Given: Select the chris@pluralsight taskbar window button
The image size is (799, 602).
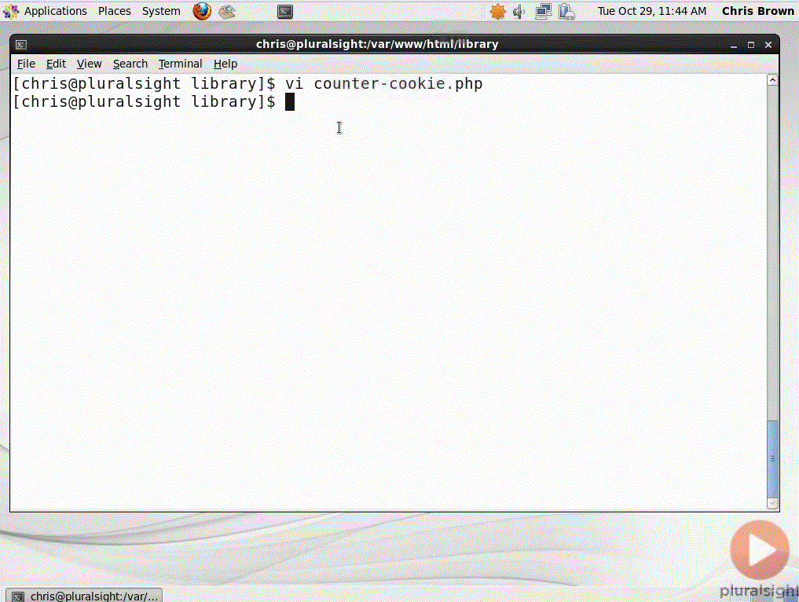Looking at the screenshot, I should click(85, 595).
